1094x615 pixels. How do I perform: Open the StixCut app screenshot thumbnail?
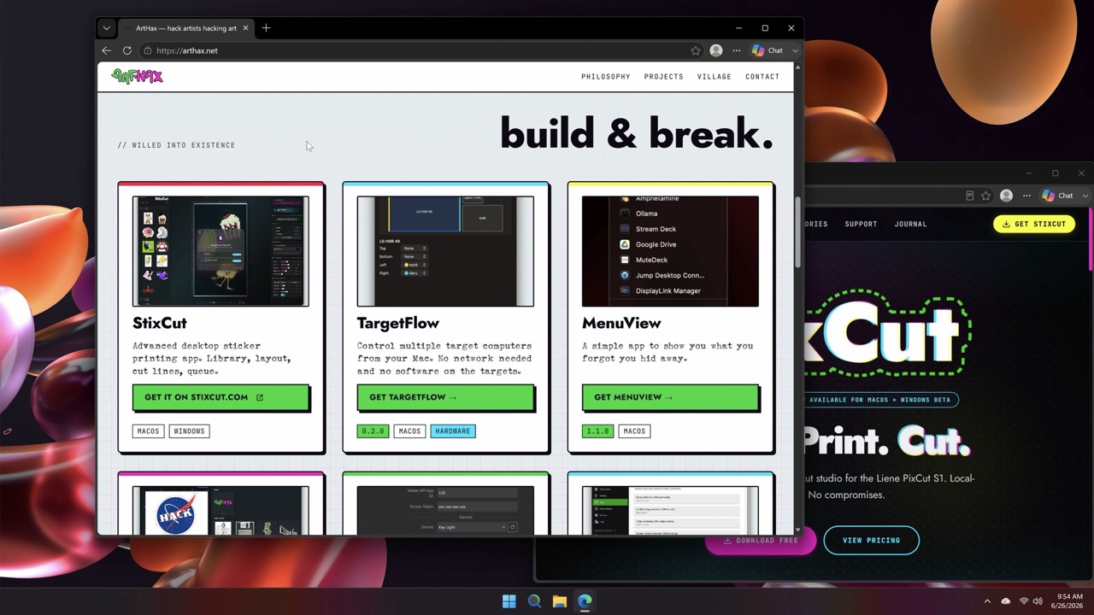(x=221, y=251)
